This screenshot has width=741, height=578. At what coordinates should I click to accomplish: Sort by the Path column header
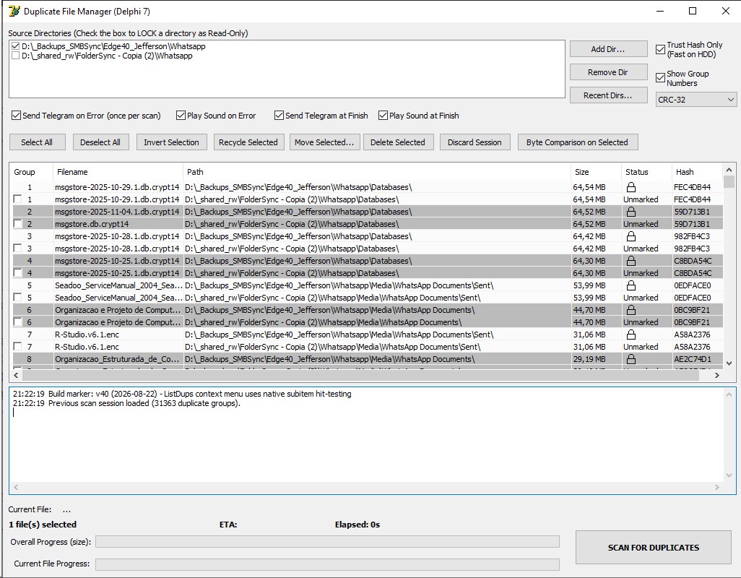377,172
